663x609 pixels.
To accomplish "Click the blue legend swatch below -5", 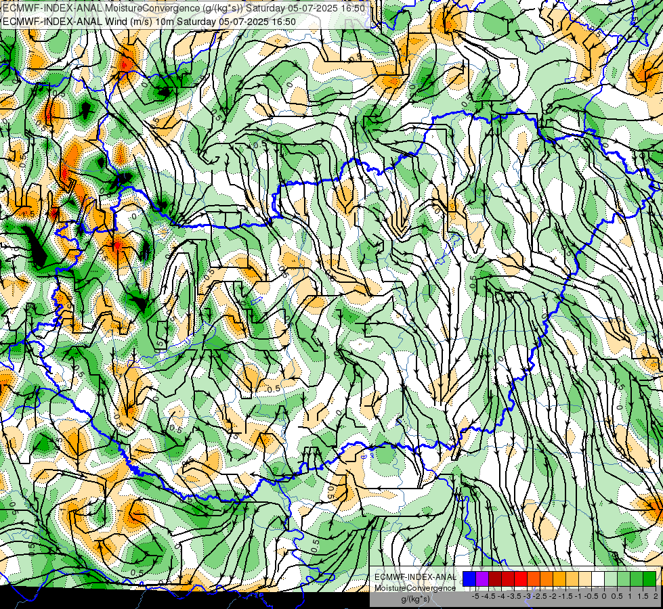I will [x=469, y=579].
